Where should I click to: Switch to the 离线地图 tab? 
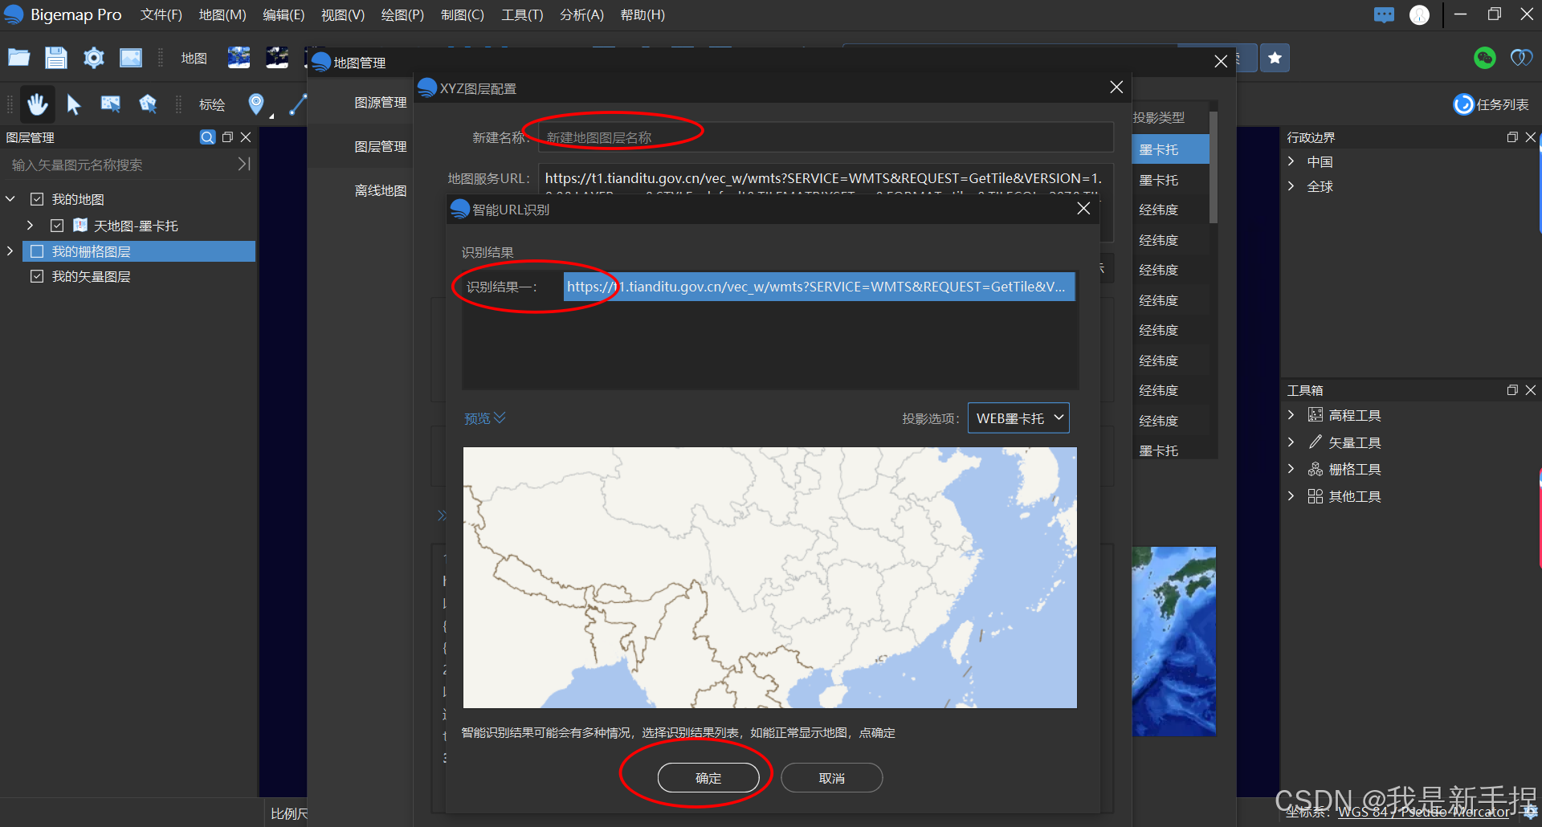point(381,191)
